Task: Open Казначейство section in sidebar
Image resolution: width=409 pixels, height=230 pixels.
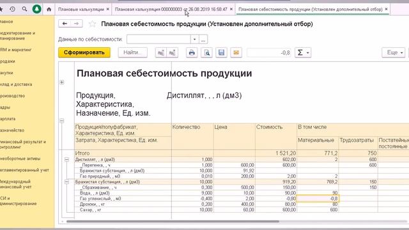Action: pyautogui.click(x=12, y=130)
